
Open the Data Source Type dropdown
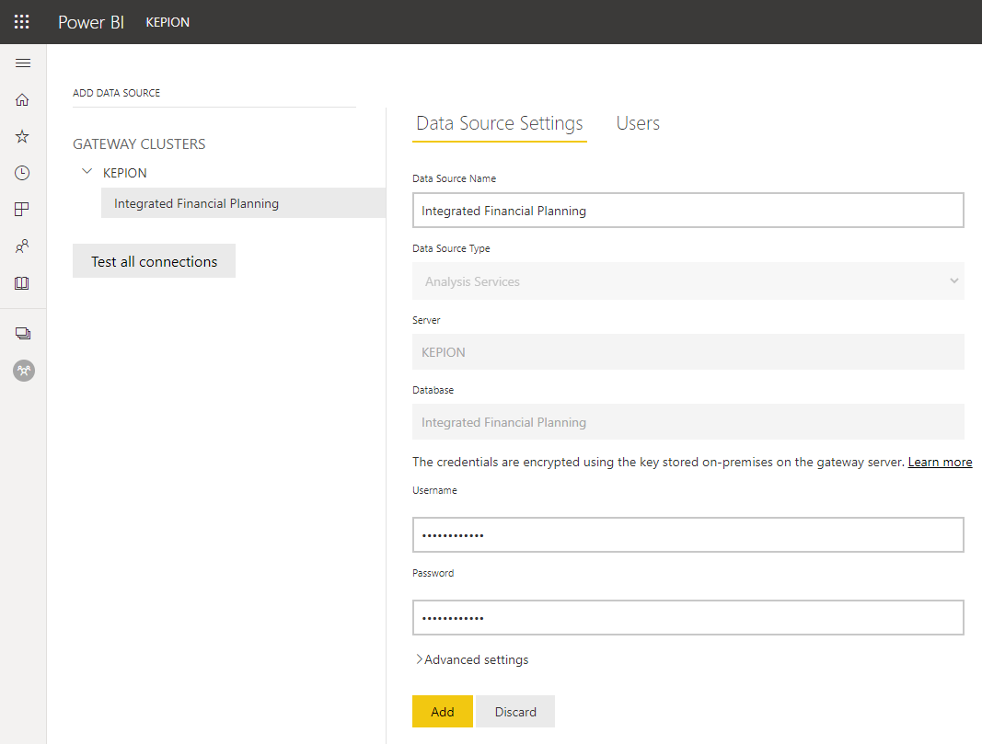click(x=687, y=281)
